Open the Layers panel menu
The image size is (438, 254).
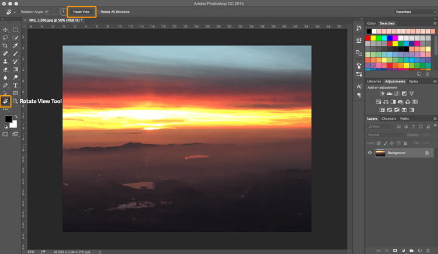(435, 119)
